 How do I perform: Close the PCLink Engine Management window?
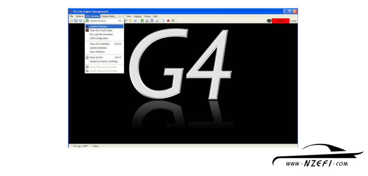[295, 11]
